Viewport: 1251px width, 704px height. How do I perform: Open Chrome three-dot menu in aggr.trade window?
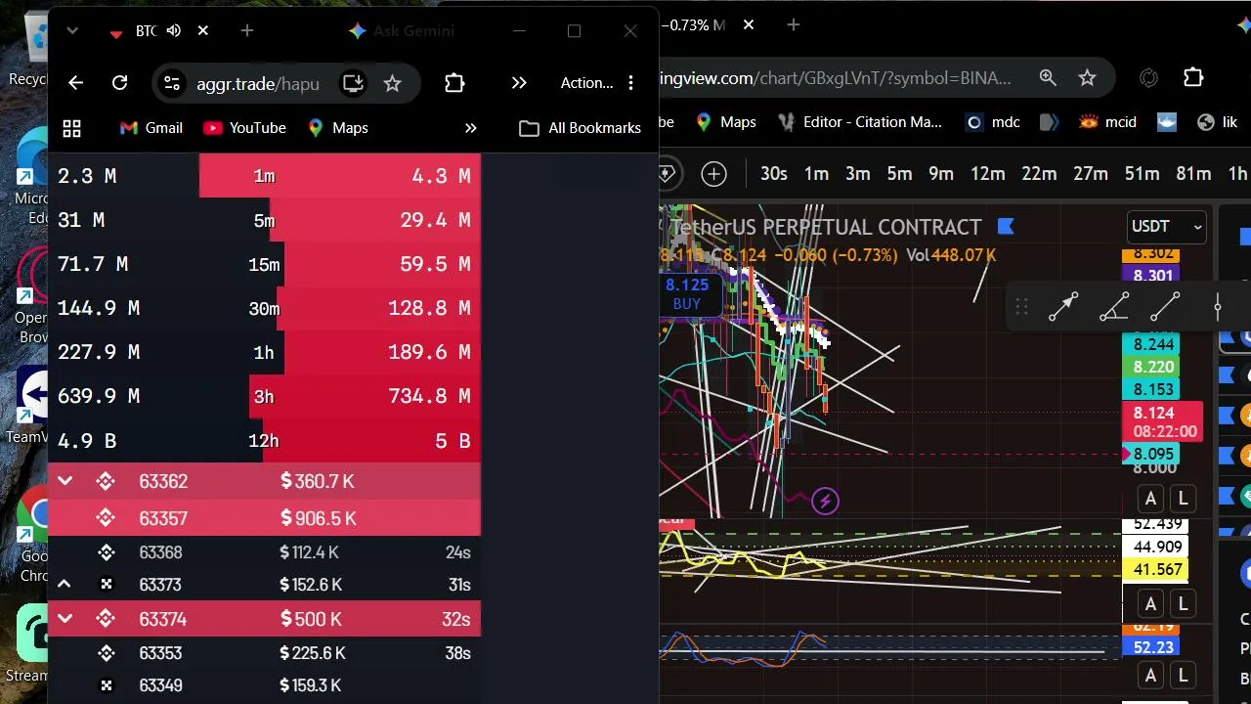tap(631, 83)
